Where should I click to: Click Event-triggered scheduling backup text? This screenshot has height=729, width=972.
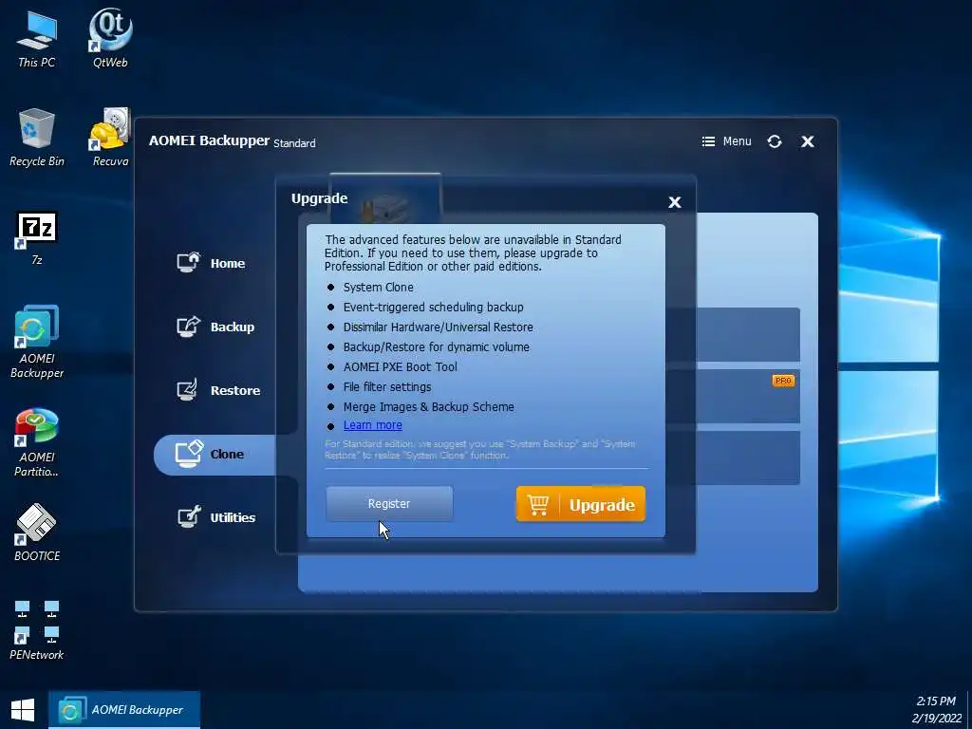click(x=433, y=307)
